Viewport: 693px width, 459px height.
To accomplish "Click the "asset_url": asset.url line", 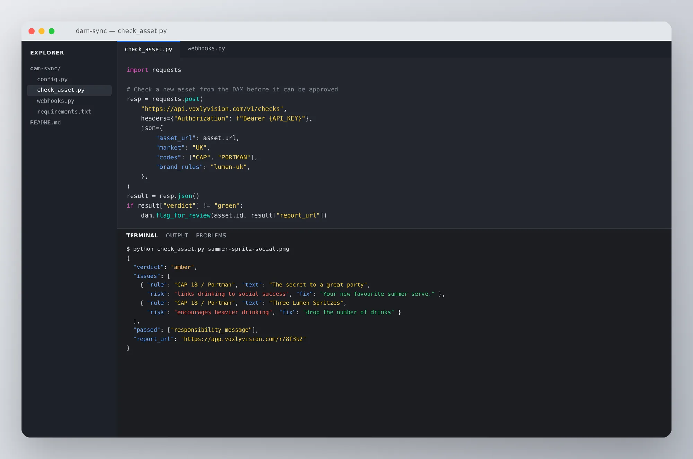I will pos(198,138).
